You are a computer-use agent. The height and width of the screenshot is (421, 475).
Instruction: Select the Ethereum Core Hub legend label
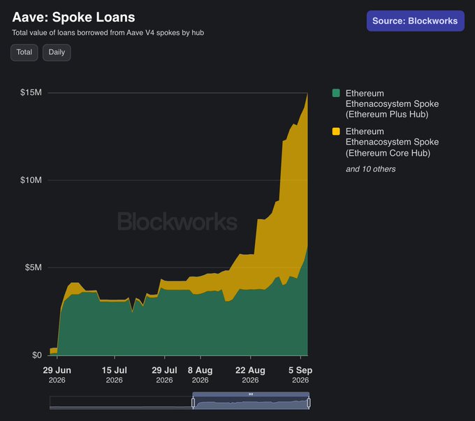392,142
